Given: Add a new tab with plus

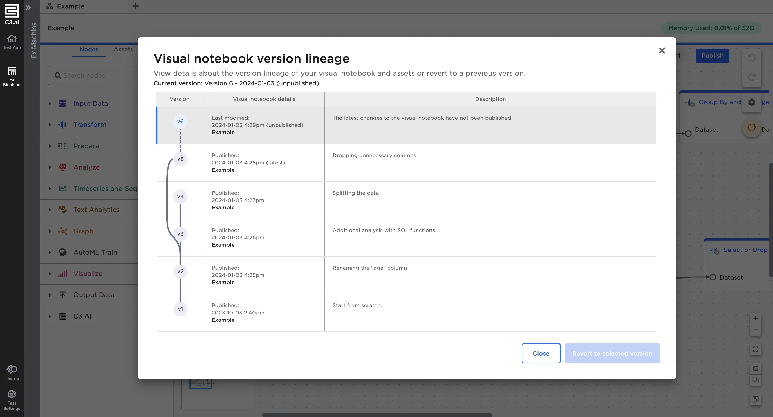Looking at the screenshot, I should click(x=136, y=6).
